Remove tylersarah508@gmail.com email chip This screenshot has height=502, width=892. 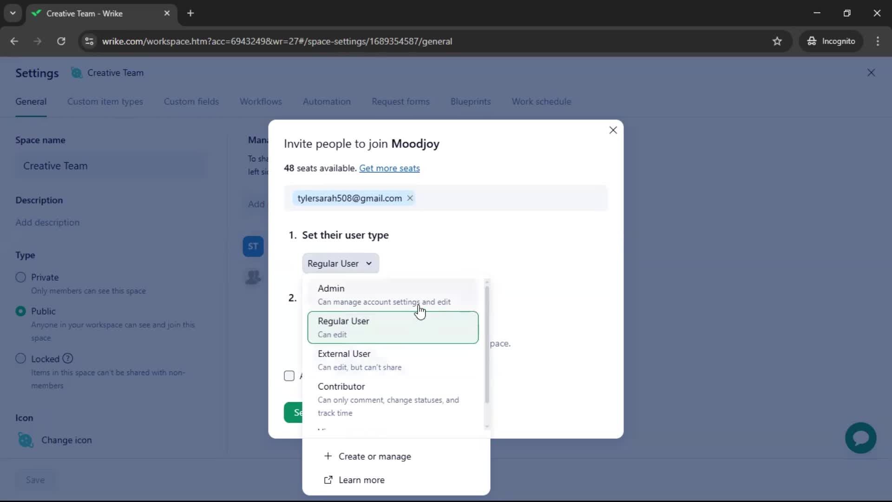[410, 198]
